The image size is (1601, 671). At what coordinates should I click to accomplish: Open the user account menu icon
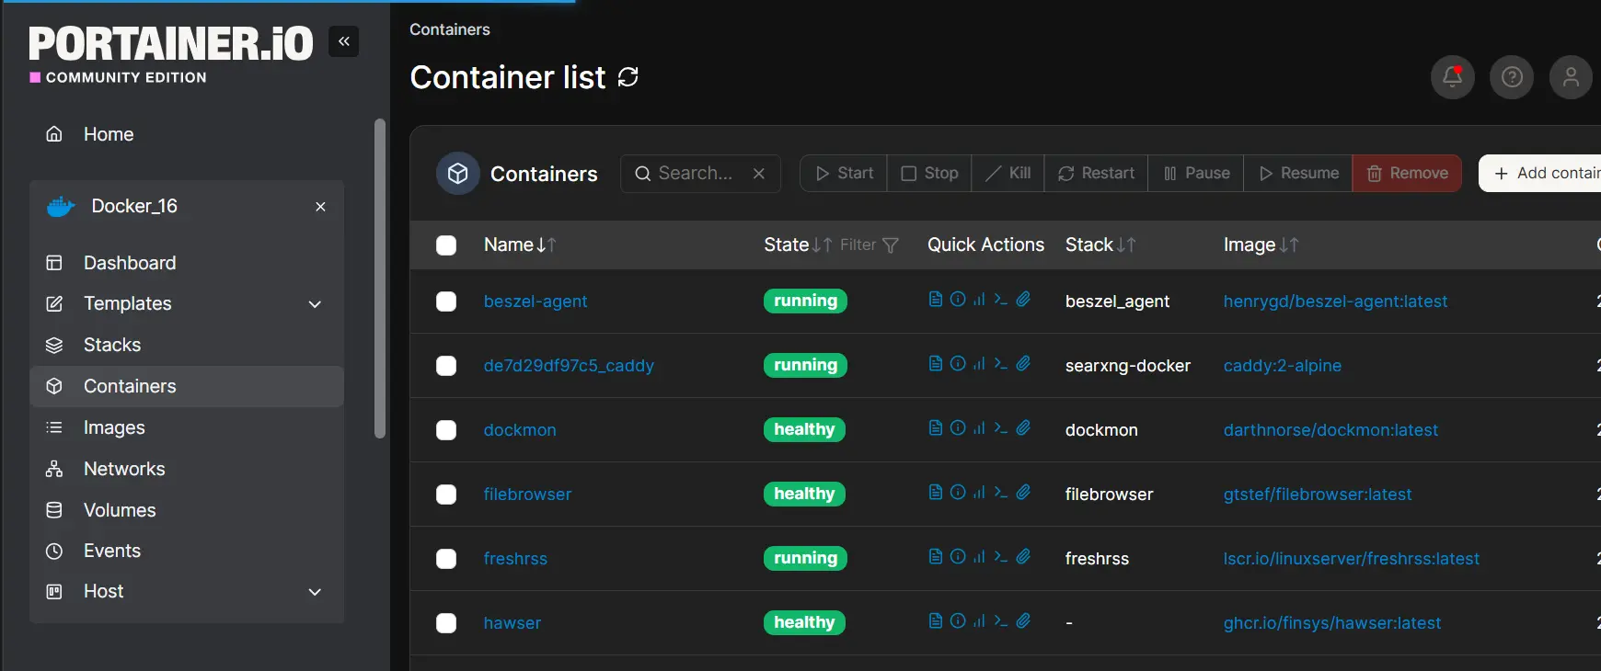pyautogui.click(x=1571, y=77)
